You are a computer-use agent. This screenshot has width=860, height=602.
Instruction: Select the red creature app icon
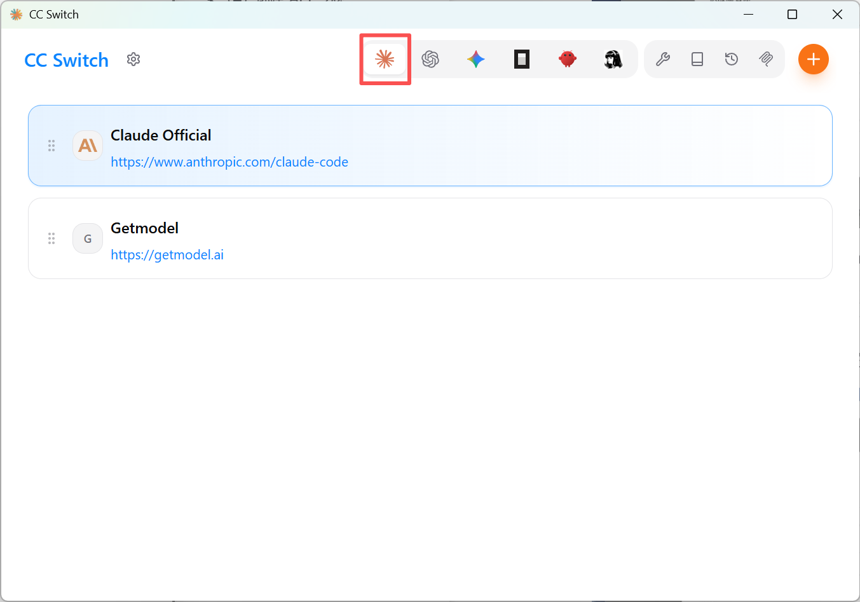click(x=568, y=59)
